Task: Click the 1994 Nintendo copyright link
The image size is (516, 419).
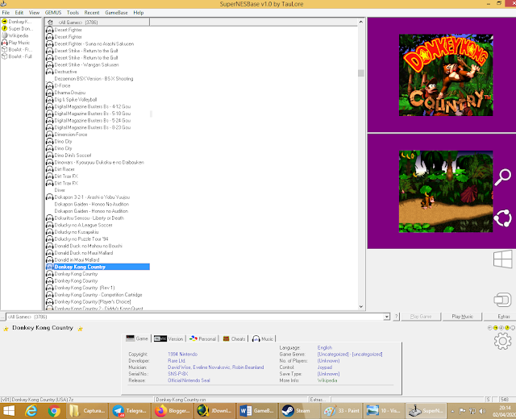Action: [x=183, y=355]
